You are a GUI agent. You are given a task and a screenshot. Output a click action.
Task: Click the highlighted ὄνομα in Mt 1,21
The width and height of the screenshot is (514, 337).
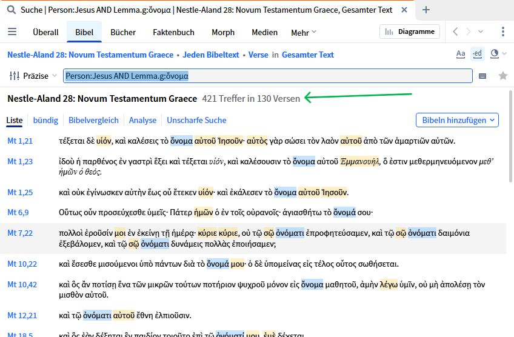click(181, 141)
